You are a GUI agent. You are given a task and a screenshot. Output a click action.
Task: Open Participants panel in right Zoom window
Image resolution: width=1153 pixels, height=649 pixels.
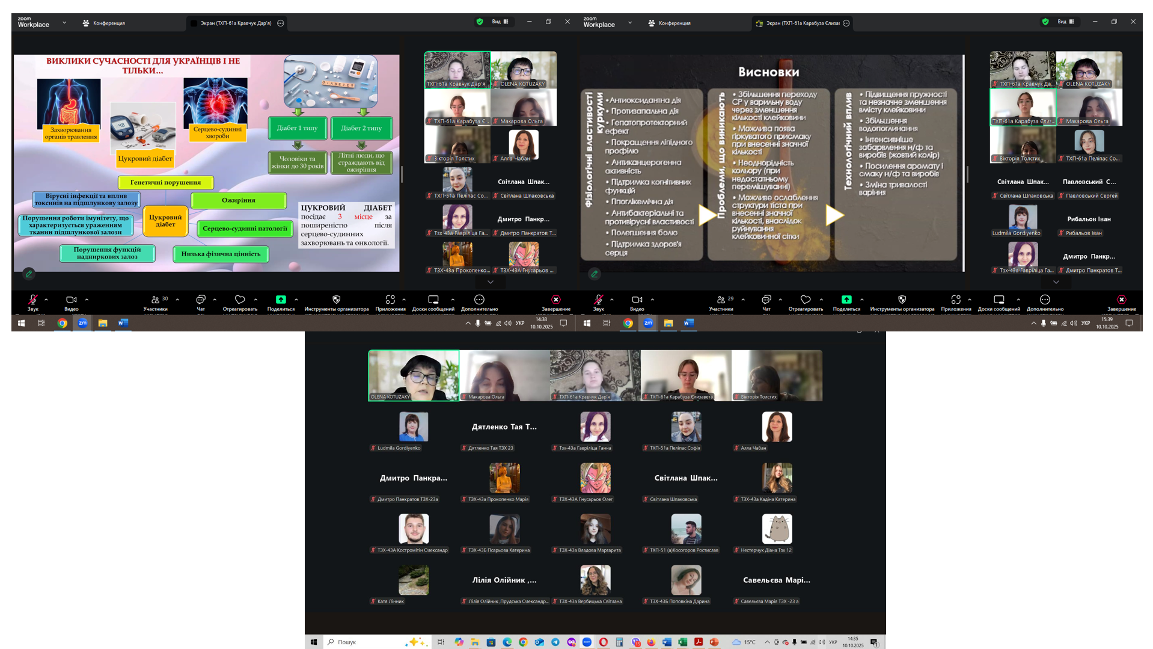721,300
